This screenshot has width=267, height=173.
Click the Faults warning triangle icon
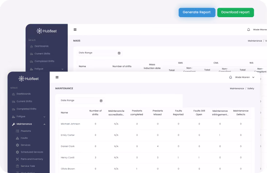[x=18, y=138]
